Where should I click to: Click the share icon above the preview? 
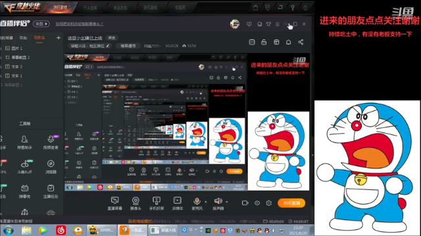pyautogui.click(x=301, y=42)
